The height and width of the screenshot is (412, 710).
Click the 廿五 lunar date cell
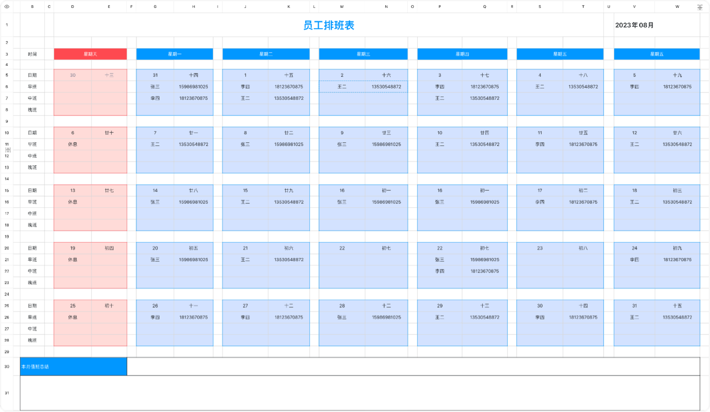pyautogui.click(x=583, y=133)
